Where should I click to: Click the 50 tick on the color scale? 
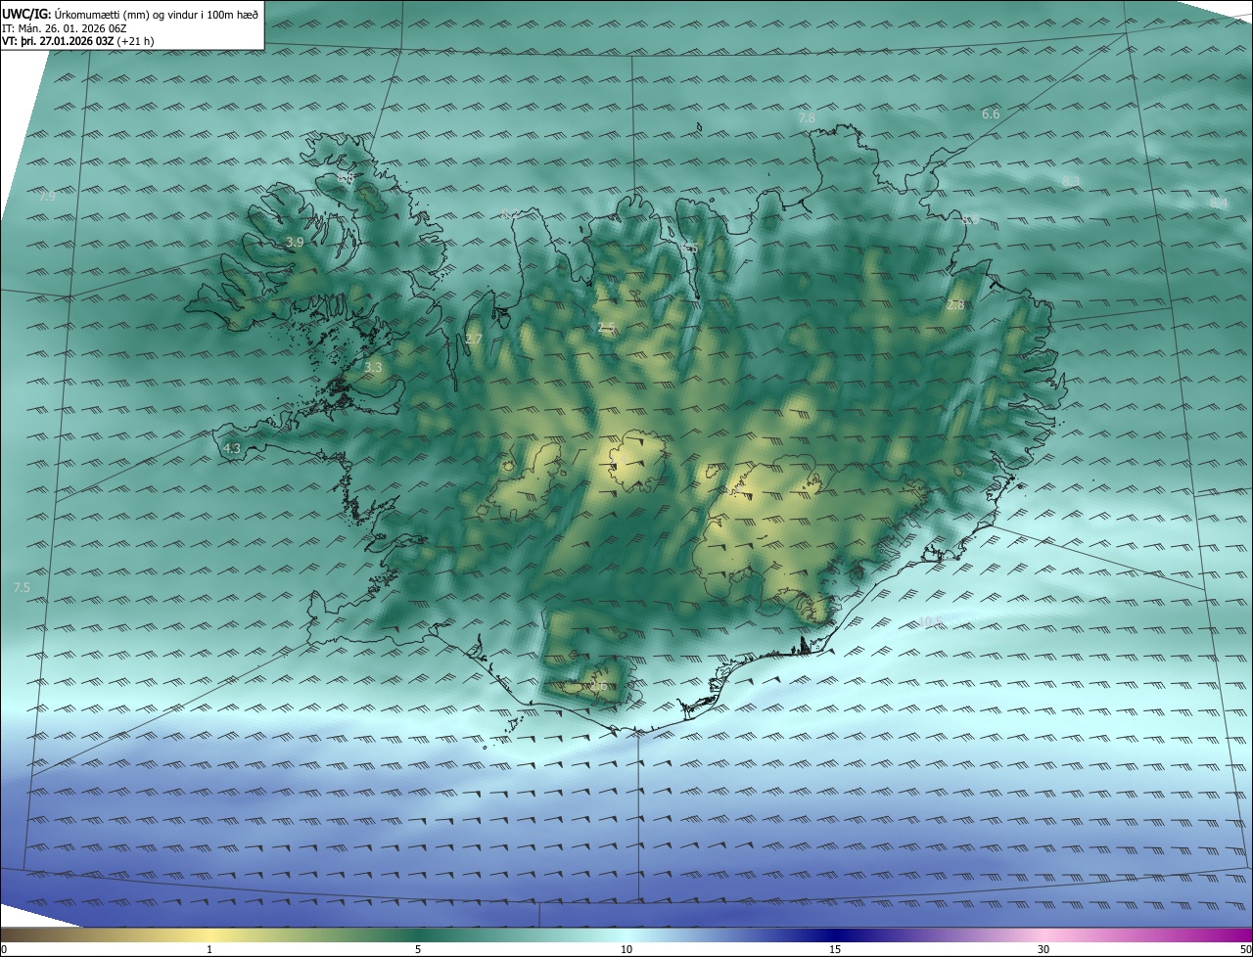click(x=1245, y=949)
